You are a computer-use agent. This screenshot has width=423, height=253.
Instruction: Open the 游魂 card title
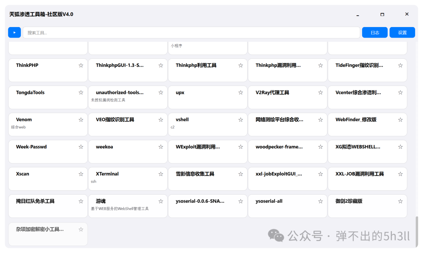(101, 201)
